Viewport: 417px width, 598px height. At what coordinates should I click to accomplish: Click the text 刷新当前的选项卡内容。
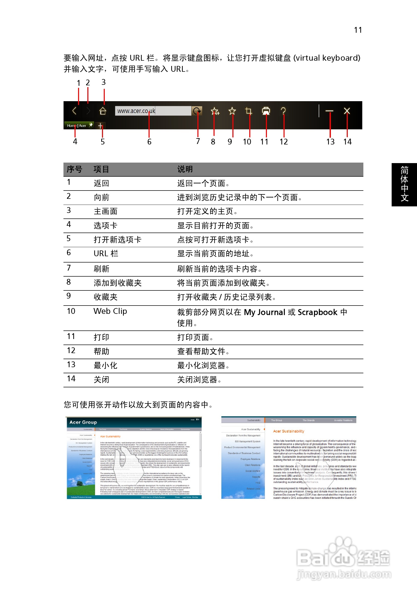(220, 269)
